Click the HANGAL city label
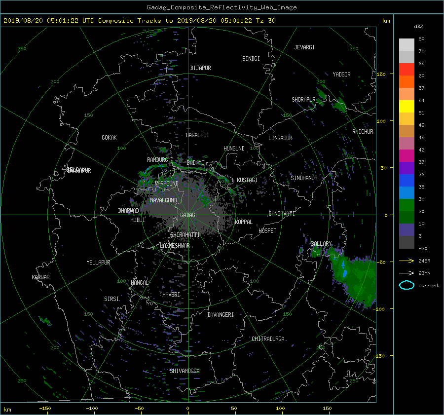This screenshot has width=444, height=415. click(x=139, y=283)
